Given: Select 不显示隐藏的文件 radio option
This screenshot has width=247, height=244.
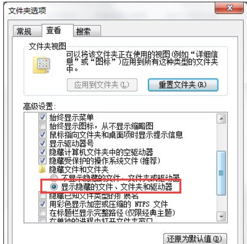Looking at the screenshot, I should [54, 177].
